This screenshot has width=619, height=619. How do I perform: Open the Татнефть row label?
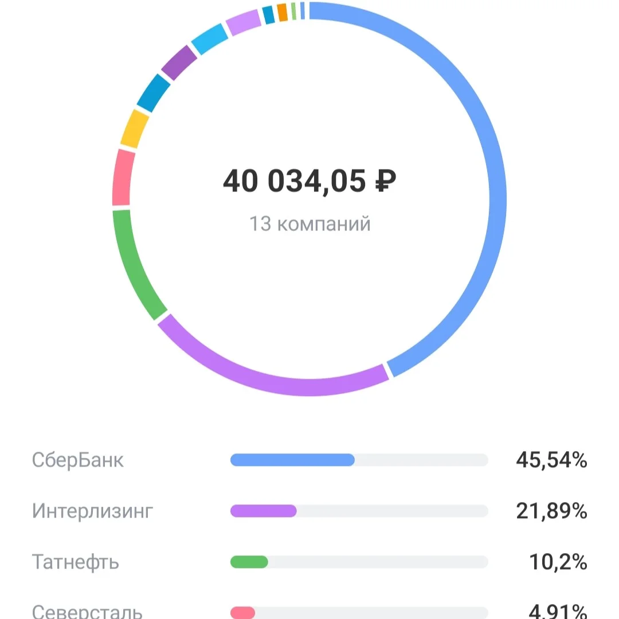pos(75,562)
